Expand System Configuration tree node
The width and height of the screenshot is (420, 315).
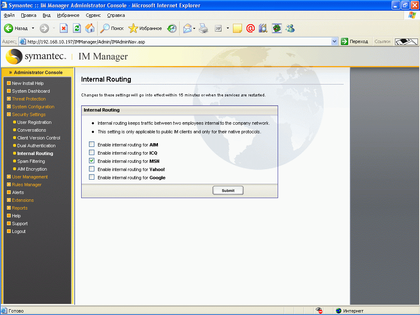point(9,106)
